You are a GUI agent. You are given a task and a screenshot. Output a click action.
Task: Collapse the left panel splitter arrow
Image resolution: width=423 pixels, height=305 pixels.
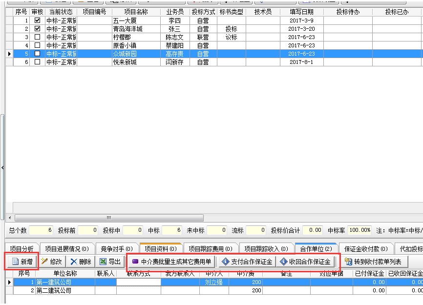click(x=2, y=167)
